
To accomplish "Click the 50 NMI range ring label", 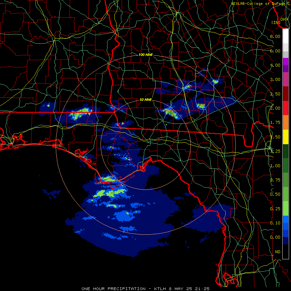I will tap(145, 100).
